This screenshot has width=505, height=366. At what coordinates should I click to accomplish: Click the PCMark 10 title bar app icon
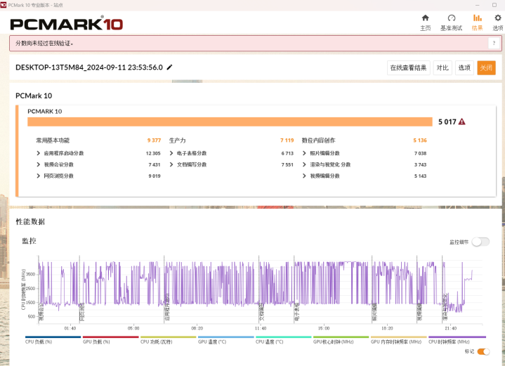coord(4,5)
